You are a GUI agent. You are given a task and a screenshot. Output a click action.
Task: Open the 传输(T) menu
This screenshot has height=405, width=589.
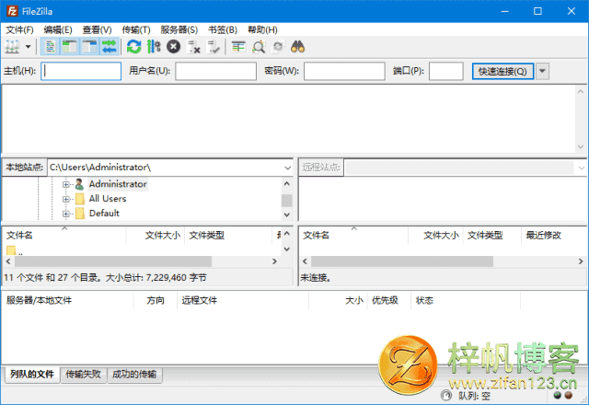click(x=136, y=29)
